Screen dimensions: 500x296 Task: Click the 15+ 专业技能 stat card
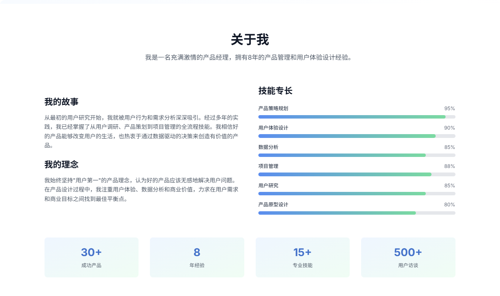(x=303, y=258)
